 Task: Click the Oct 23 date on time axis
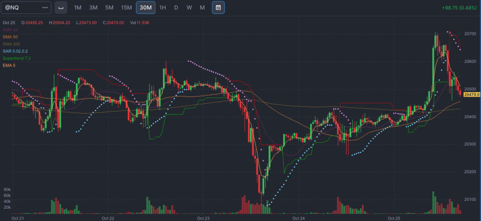tap(203, 218)
